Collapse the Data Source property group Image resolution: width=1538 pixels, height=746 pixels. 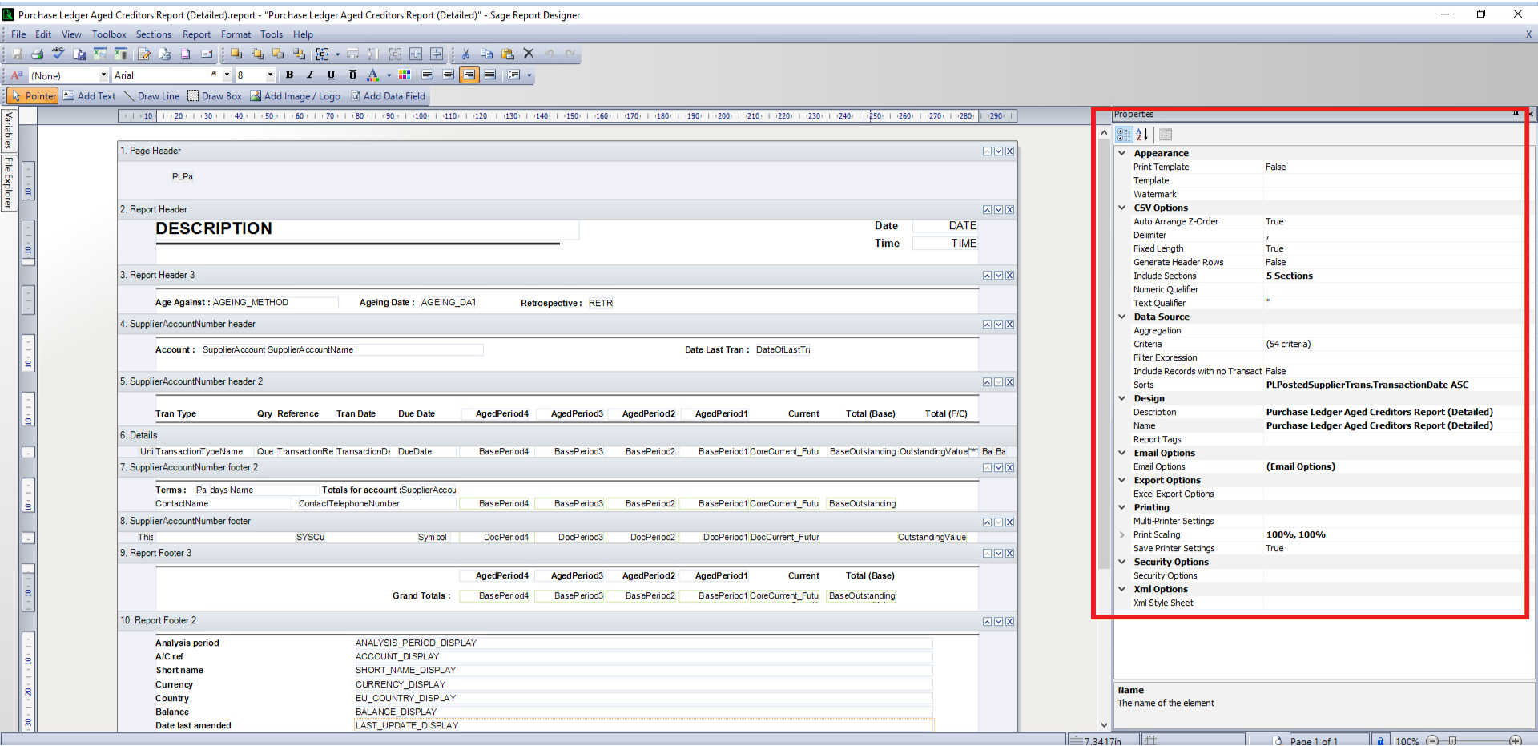coord(1122,317)
